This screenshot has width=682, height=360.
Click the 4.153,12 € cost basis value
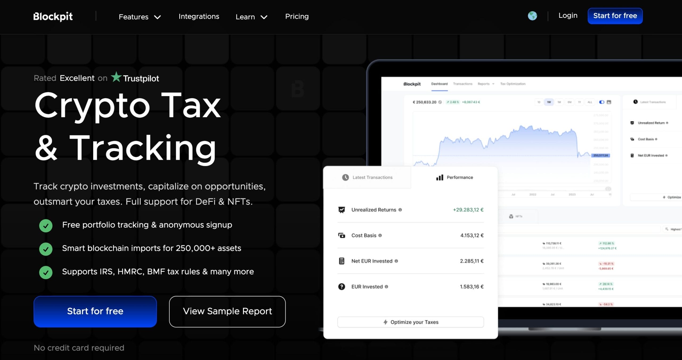tap(472, 235)
